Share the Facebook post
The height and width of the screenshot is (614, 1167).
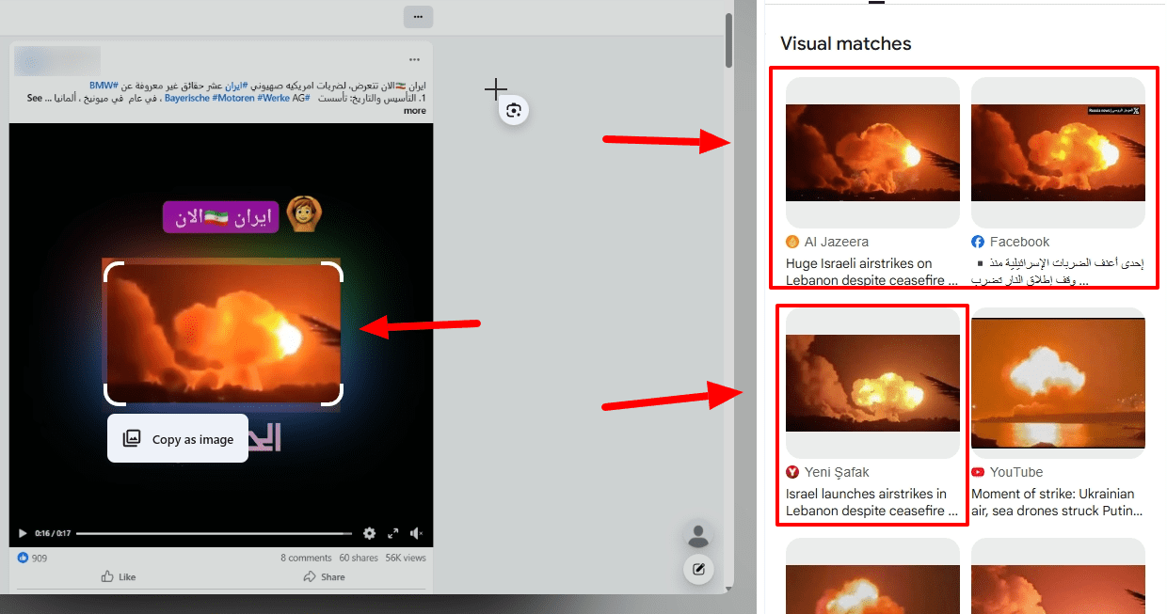point(324,576)
